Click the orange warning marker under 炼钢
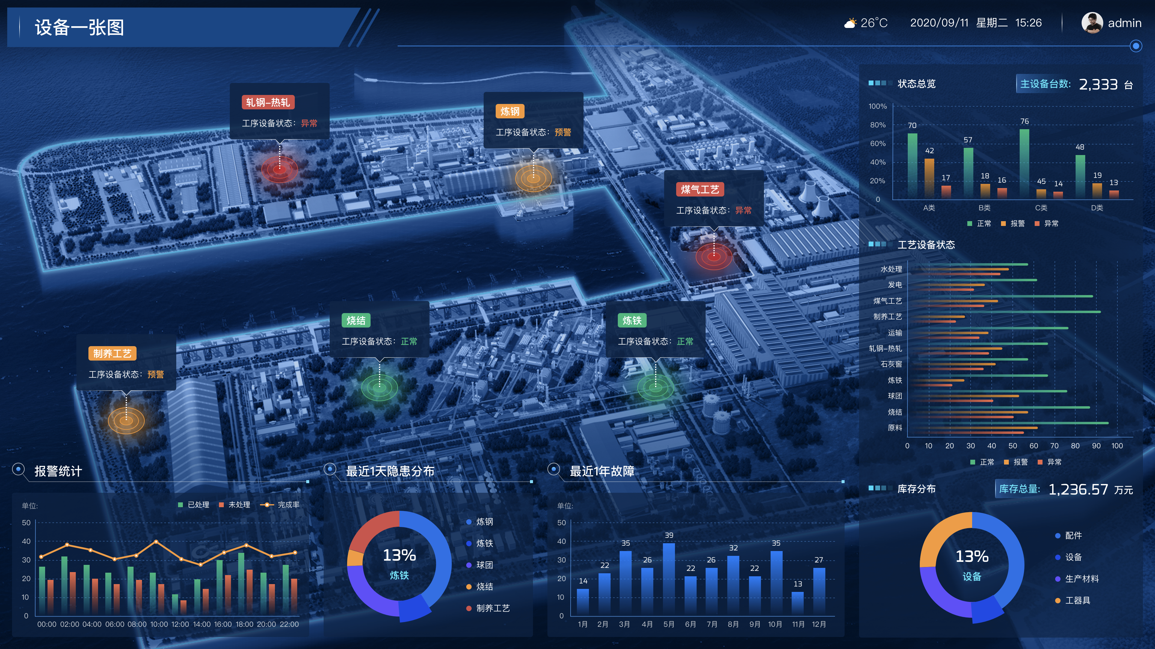The width and height of the screenshot is (1155, 649). pos(533,178)
